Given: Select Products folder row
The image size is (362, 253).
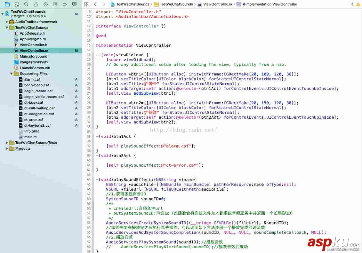Looking at the screenshot, I should (23, 148).
